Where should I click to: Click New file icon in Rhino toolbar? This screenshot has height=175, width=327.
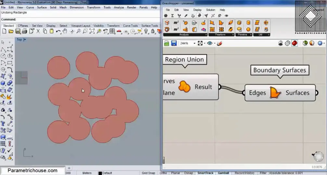[x=4, y=31]
